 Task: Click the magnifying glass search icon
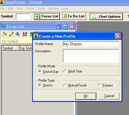(18, 34)
